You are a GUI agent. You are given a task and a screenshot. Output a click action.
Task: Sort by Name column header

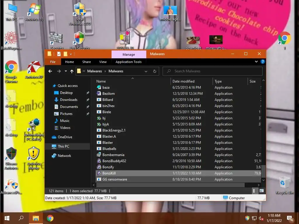[x=133, y=81]
